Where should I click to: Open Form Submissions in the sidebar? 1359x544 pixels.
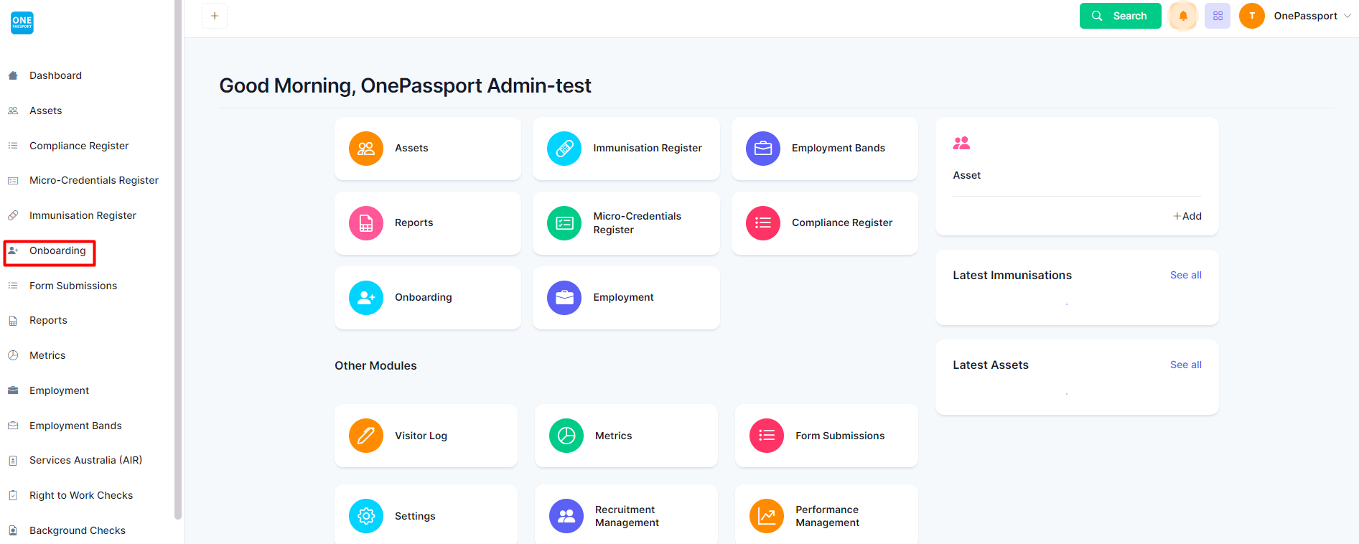tap(73, 286)
